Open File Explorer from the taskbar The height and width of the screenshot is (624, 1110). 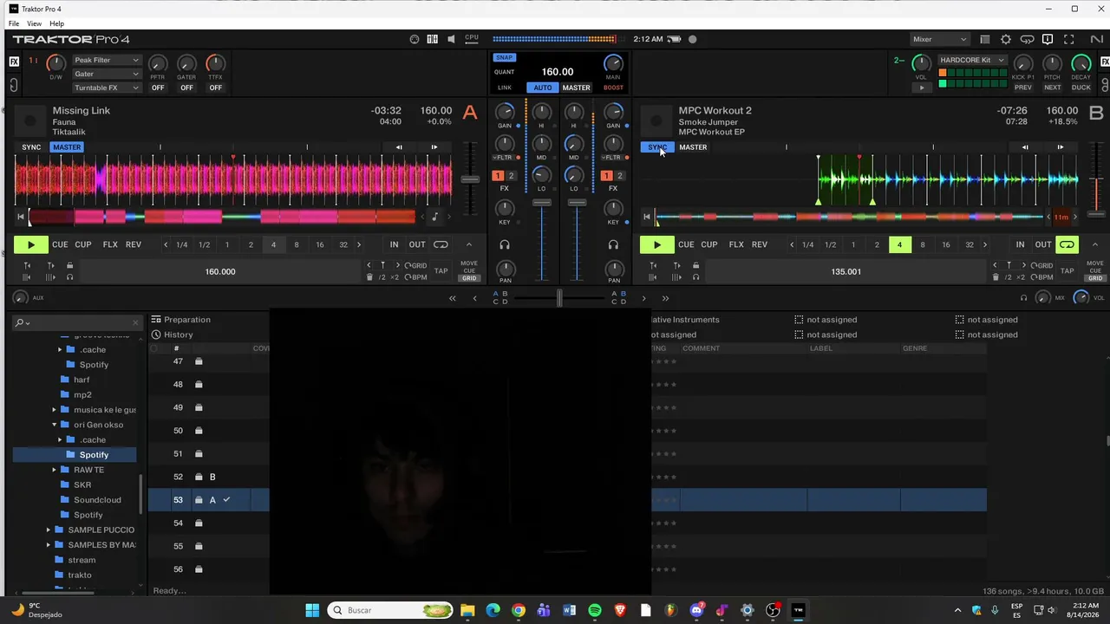click(x=467, y=610)
